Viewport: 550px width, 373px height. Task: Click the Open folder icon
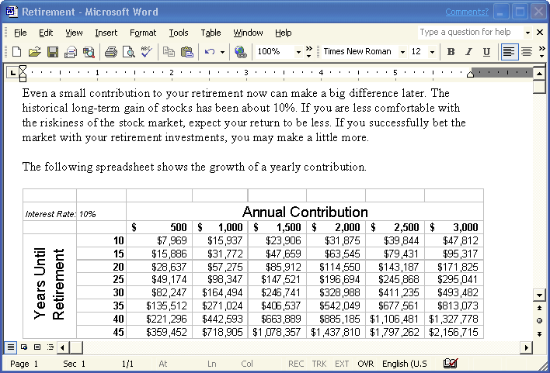[34, 52]
